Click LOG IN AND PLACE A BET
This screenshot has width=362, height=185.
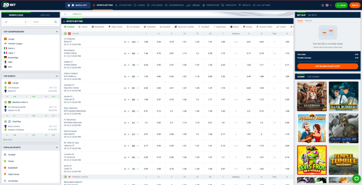point(328,66)
